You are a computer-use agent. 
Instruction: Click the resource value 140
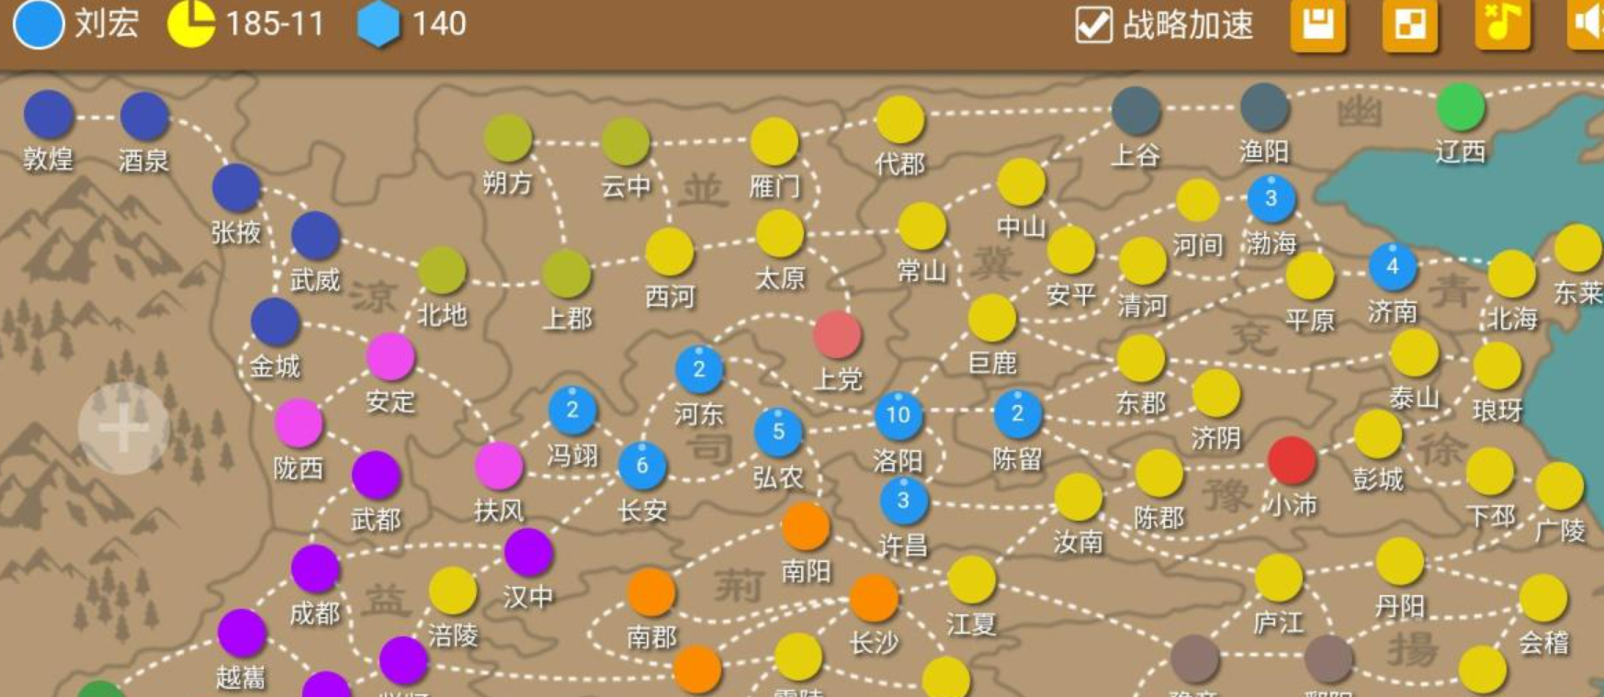click(439, 24)
